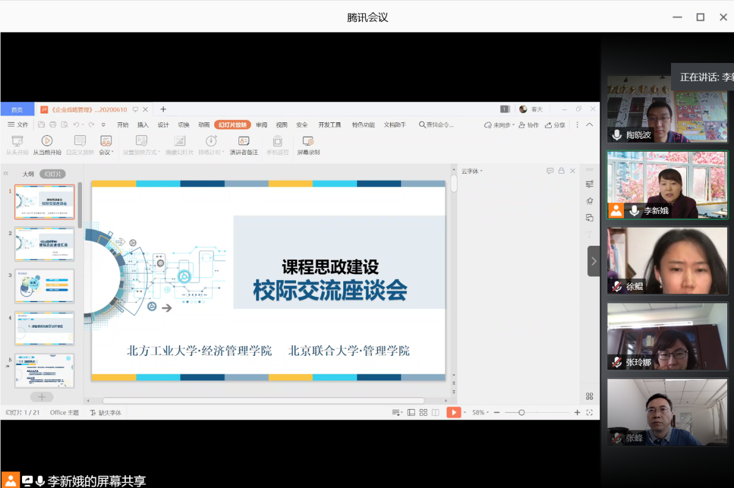Collapse the ribbon with the up chevron
Viewport: 734px width, 488px height.
[590, 125]
